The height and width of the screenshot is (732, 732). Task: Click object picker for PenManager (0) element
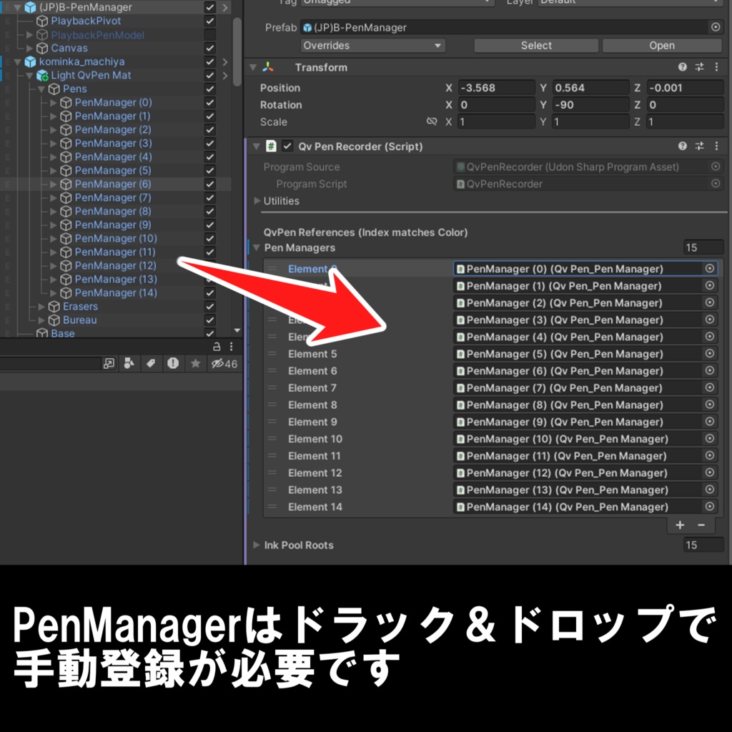tap(710, 269)
